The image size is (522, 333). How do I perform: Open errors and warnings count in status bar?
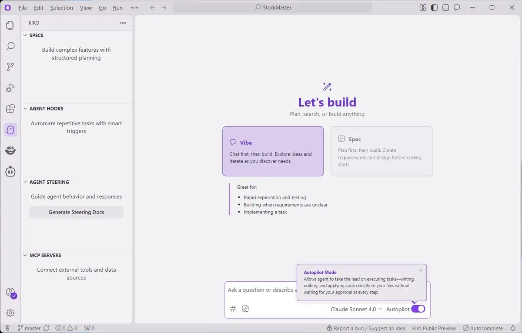66,328
